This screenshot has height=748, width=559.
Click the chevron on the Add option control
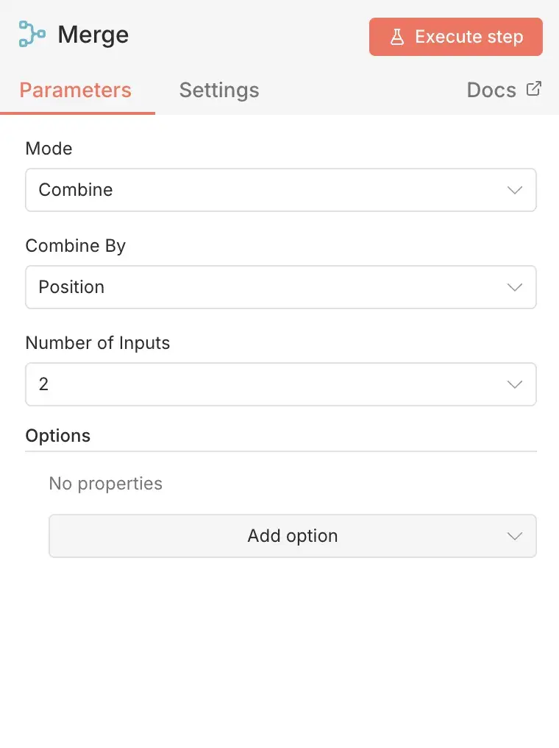[514, 536]
